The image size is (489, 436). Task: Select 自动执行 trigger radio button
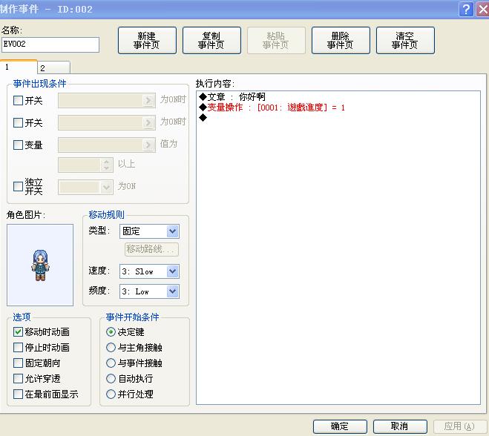pos(111,379)
